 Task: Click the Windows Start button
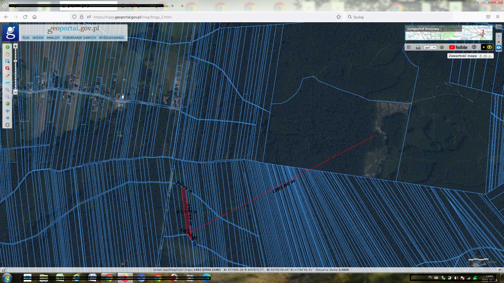tap(7, 278)
